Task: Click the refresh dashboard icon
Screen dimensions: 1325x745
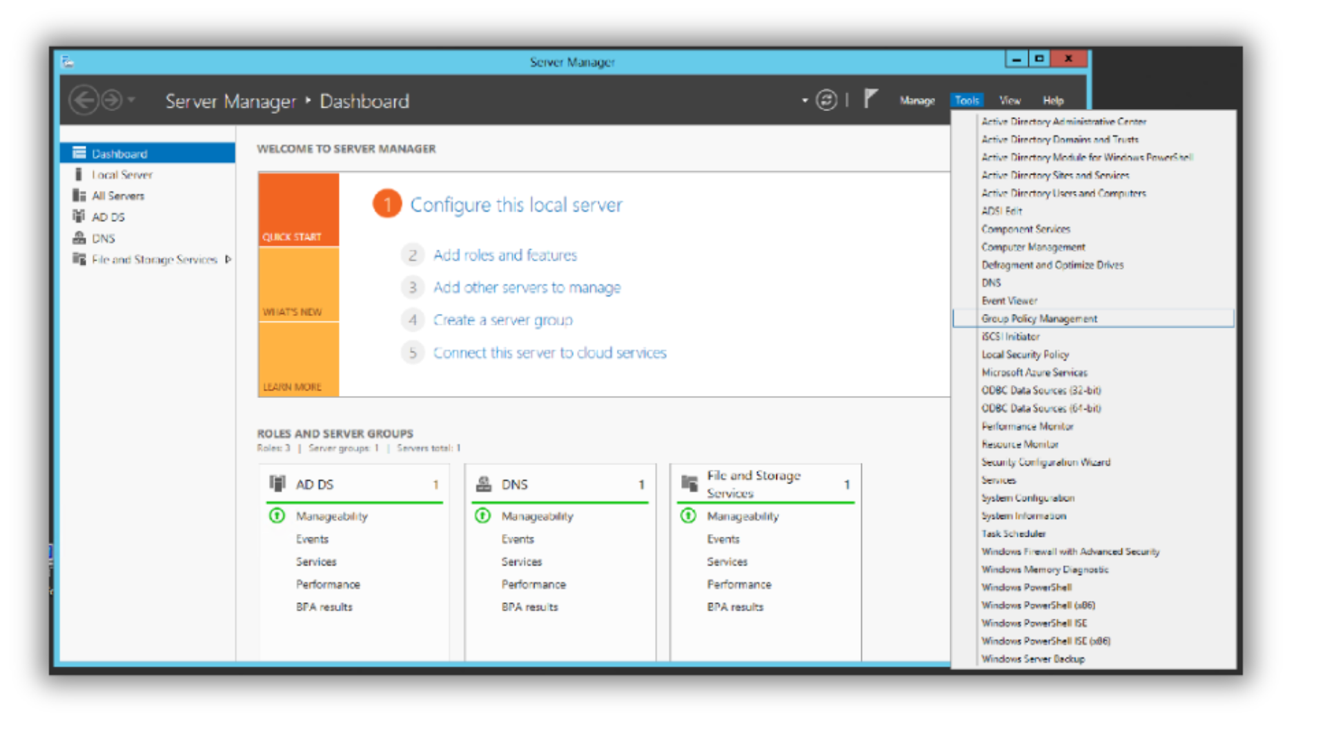Action: coord(826,101)
